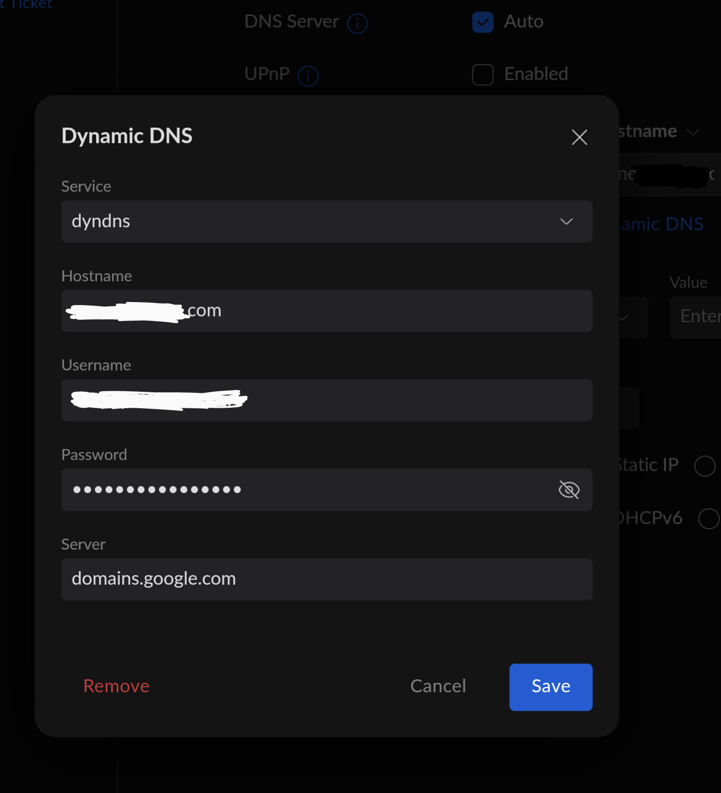Expand the hostname chevron behind the dialog
Screen dimensions: 721x793
pos(693,132)
